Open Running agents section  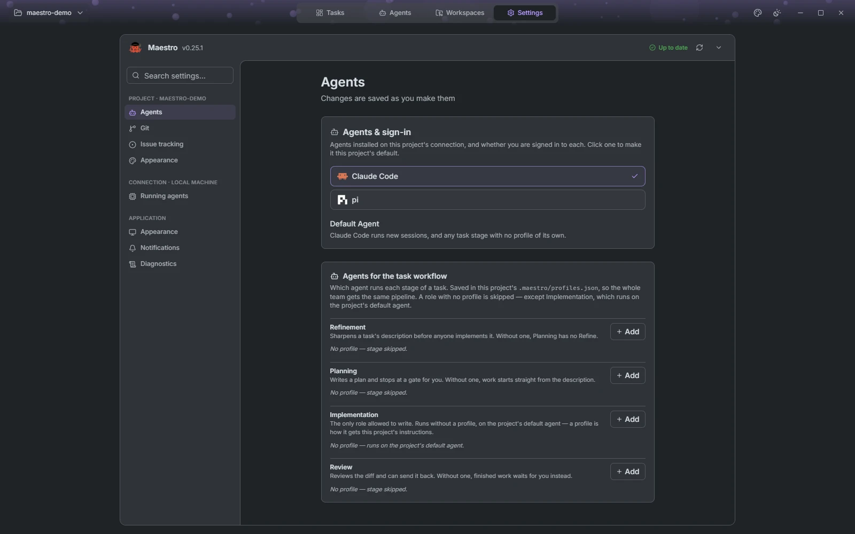pos(180,196)
